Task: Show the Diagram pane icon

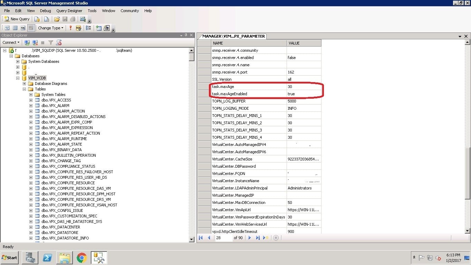Action: point(7,28)
